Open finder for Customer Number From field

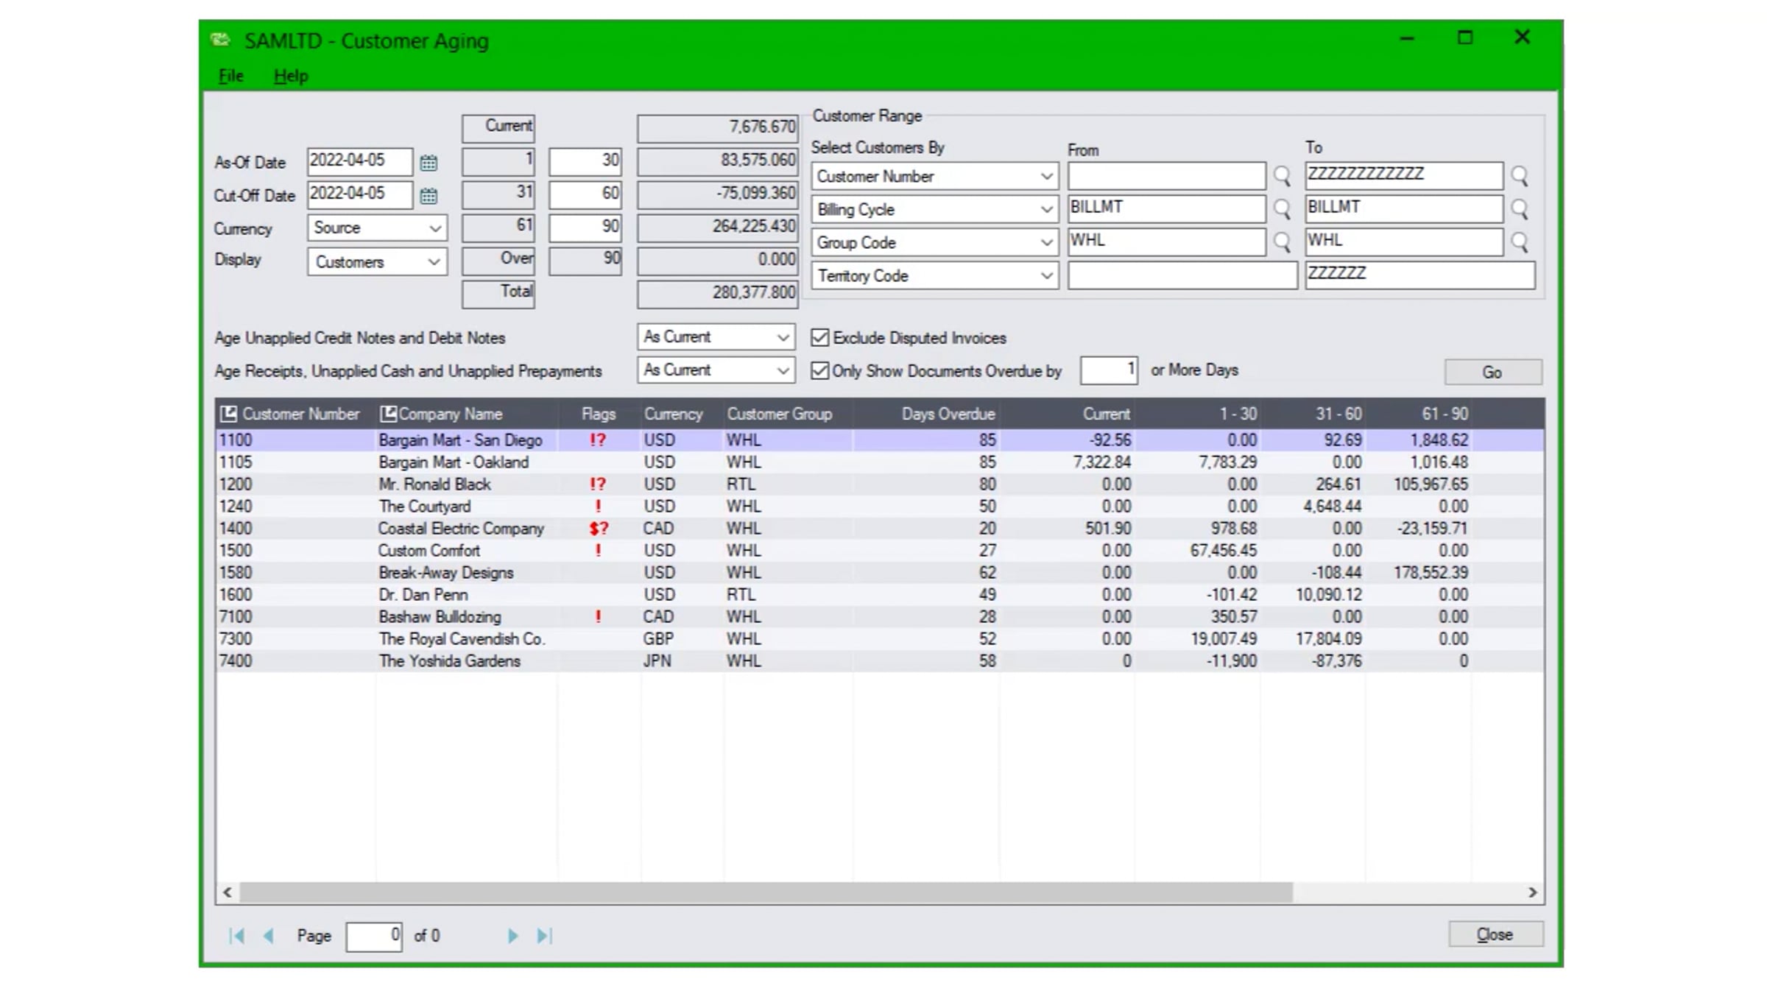point(1282,176)
